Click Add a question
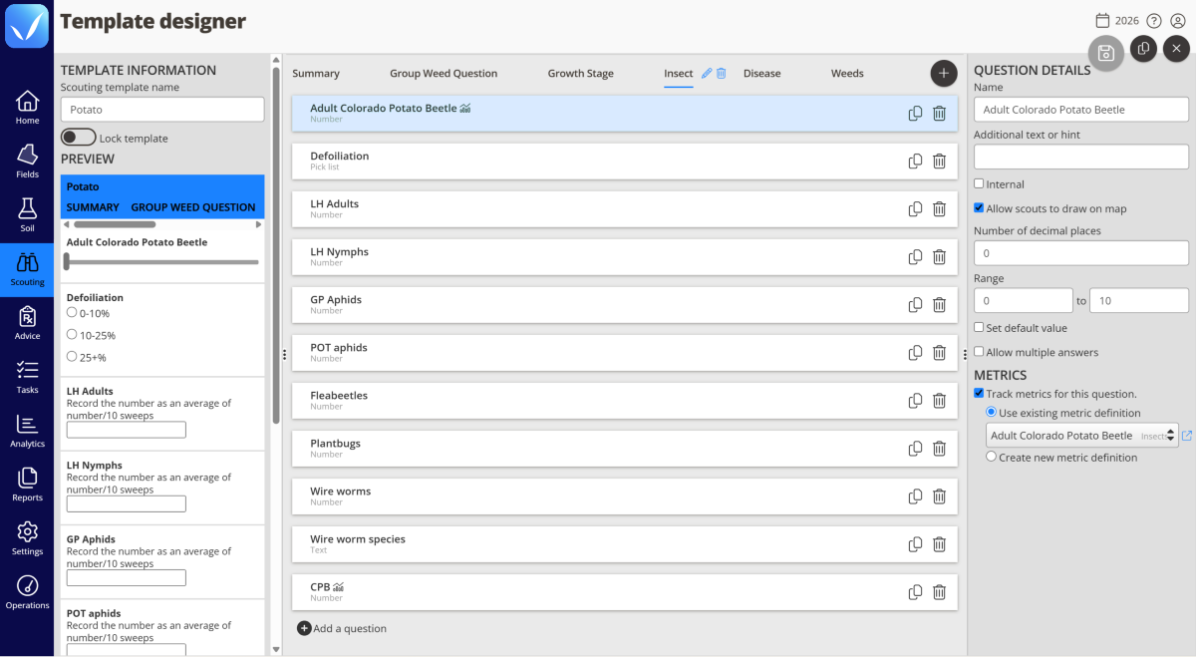The width and height of the screenshot is (1196, 657). click(342, 628)
